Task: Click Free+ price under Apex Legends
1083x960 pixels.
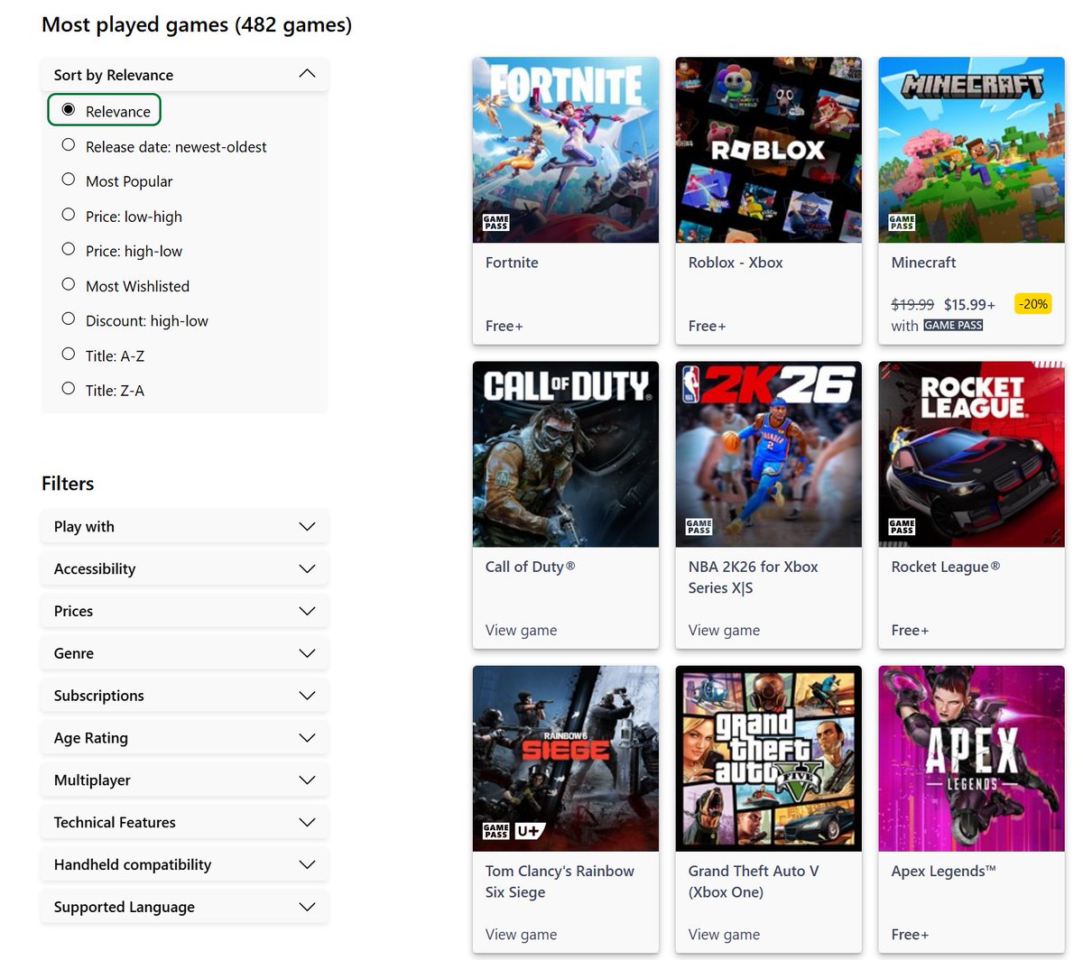Action: click(910, 934)
